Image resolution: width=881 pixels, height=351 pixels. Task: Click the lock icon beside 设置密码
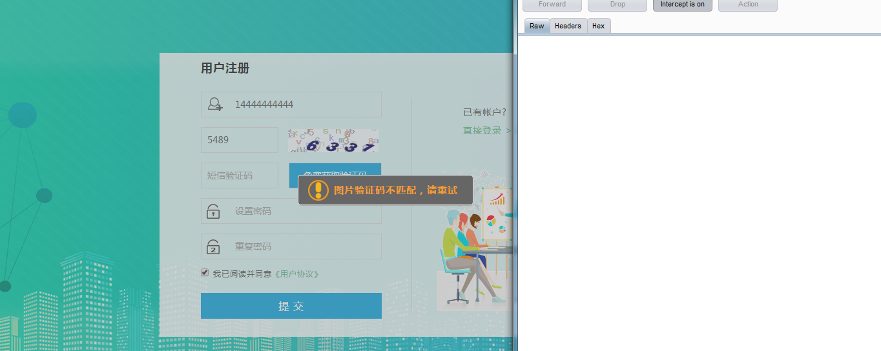213,211
